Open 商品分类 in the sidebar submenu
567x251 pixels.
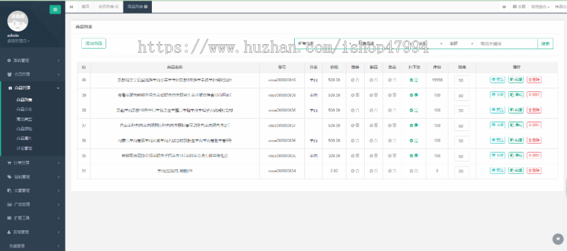pyautogui.click(x=24, y=109)
